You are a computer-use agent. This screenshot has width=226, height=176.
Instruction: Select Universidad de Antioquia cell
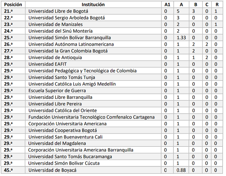click(55, 57)
